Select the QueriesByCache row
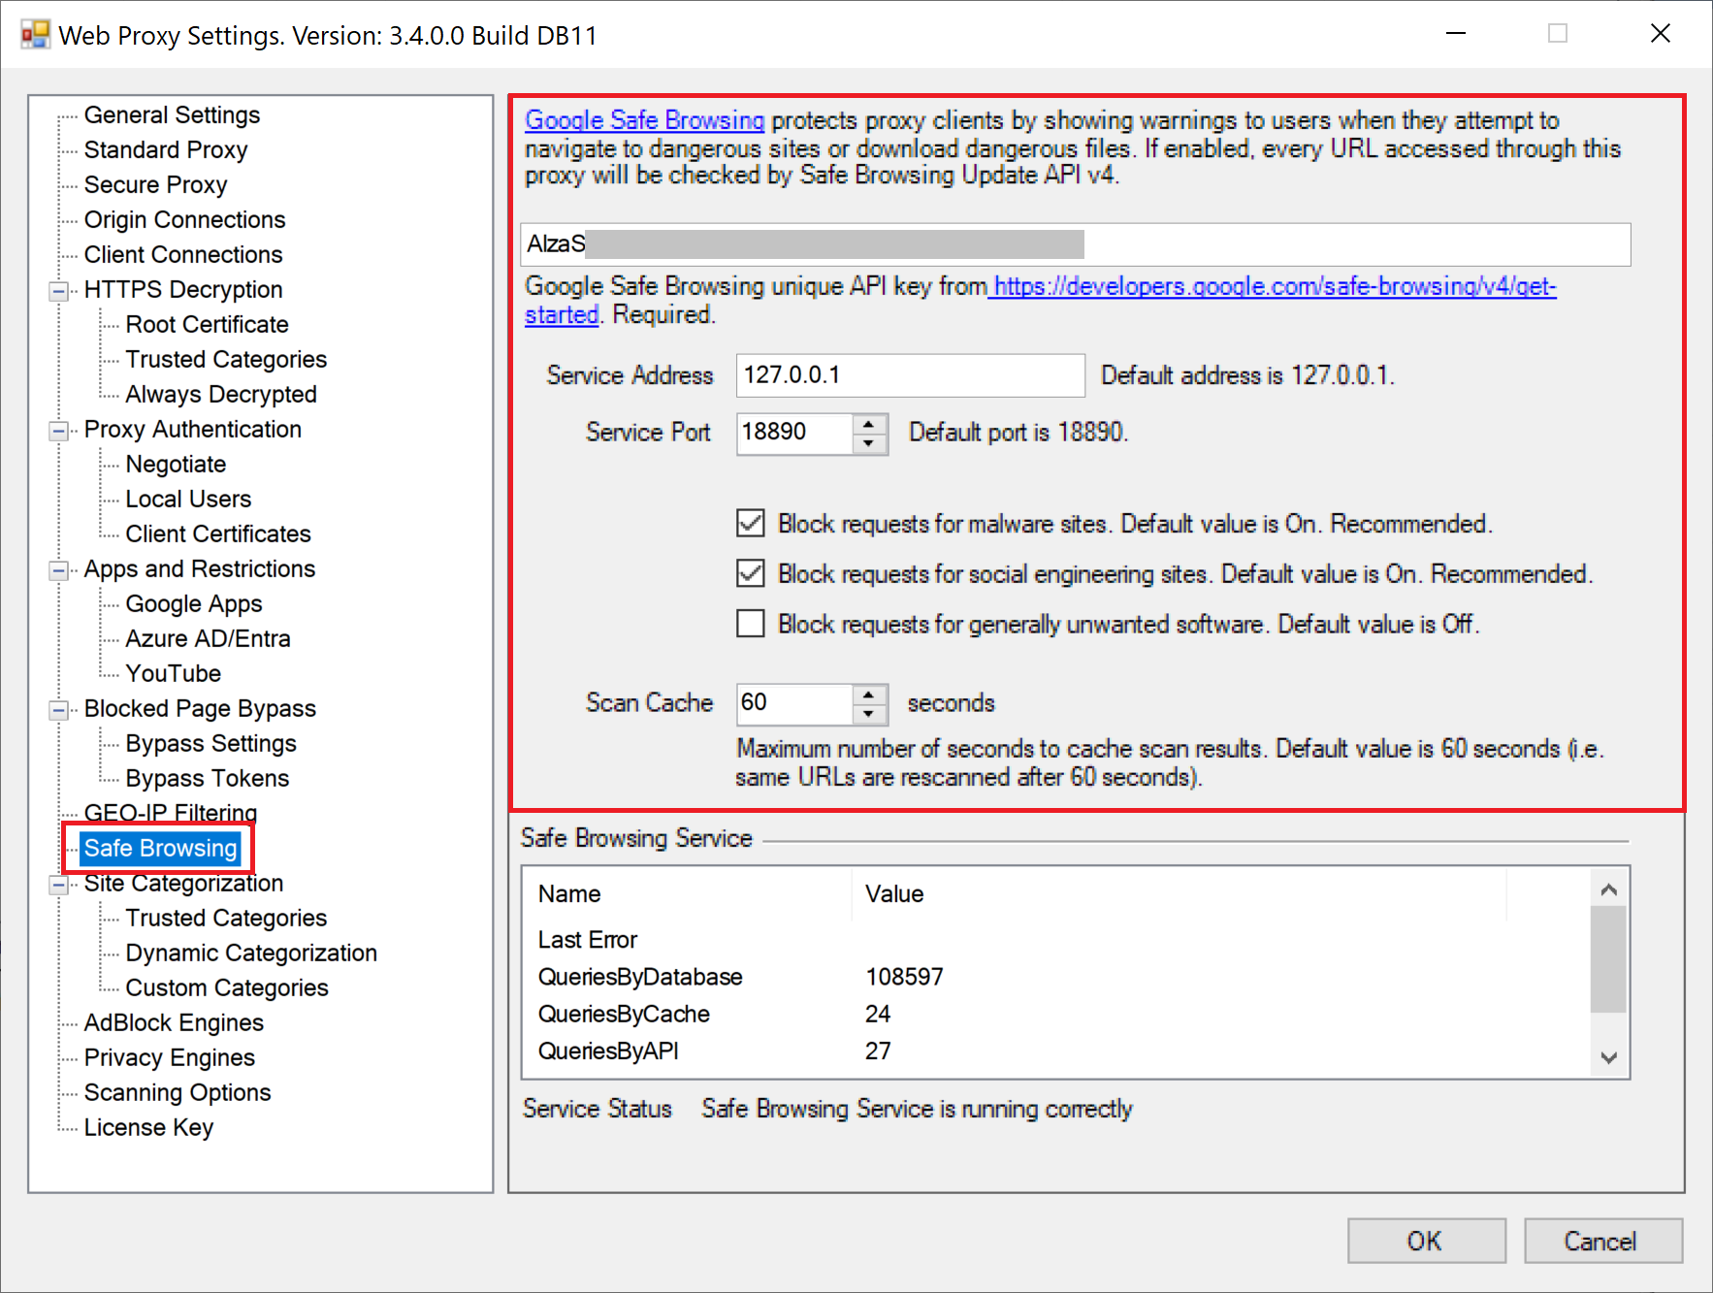The width and height of the screenshot is (1713, 1293). (x=1057, y=1014)
